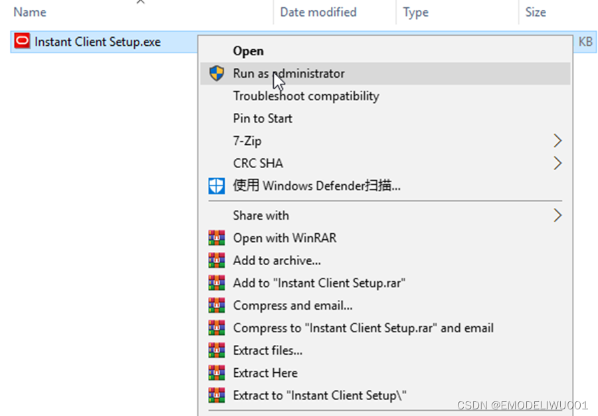The width and height of the screenshot is (598, 416).
Task: Click the WinRAR icon beside Open with WinRAR
Action: tap(217, 238)
